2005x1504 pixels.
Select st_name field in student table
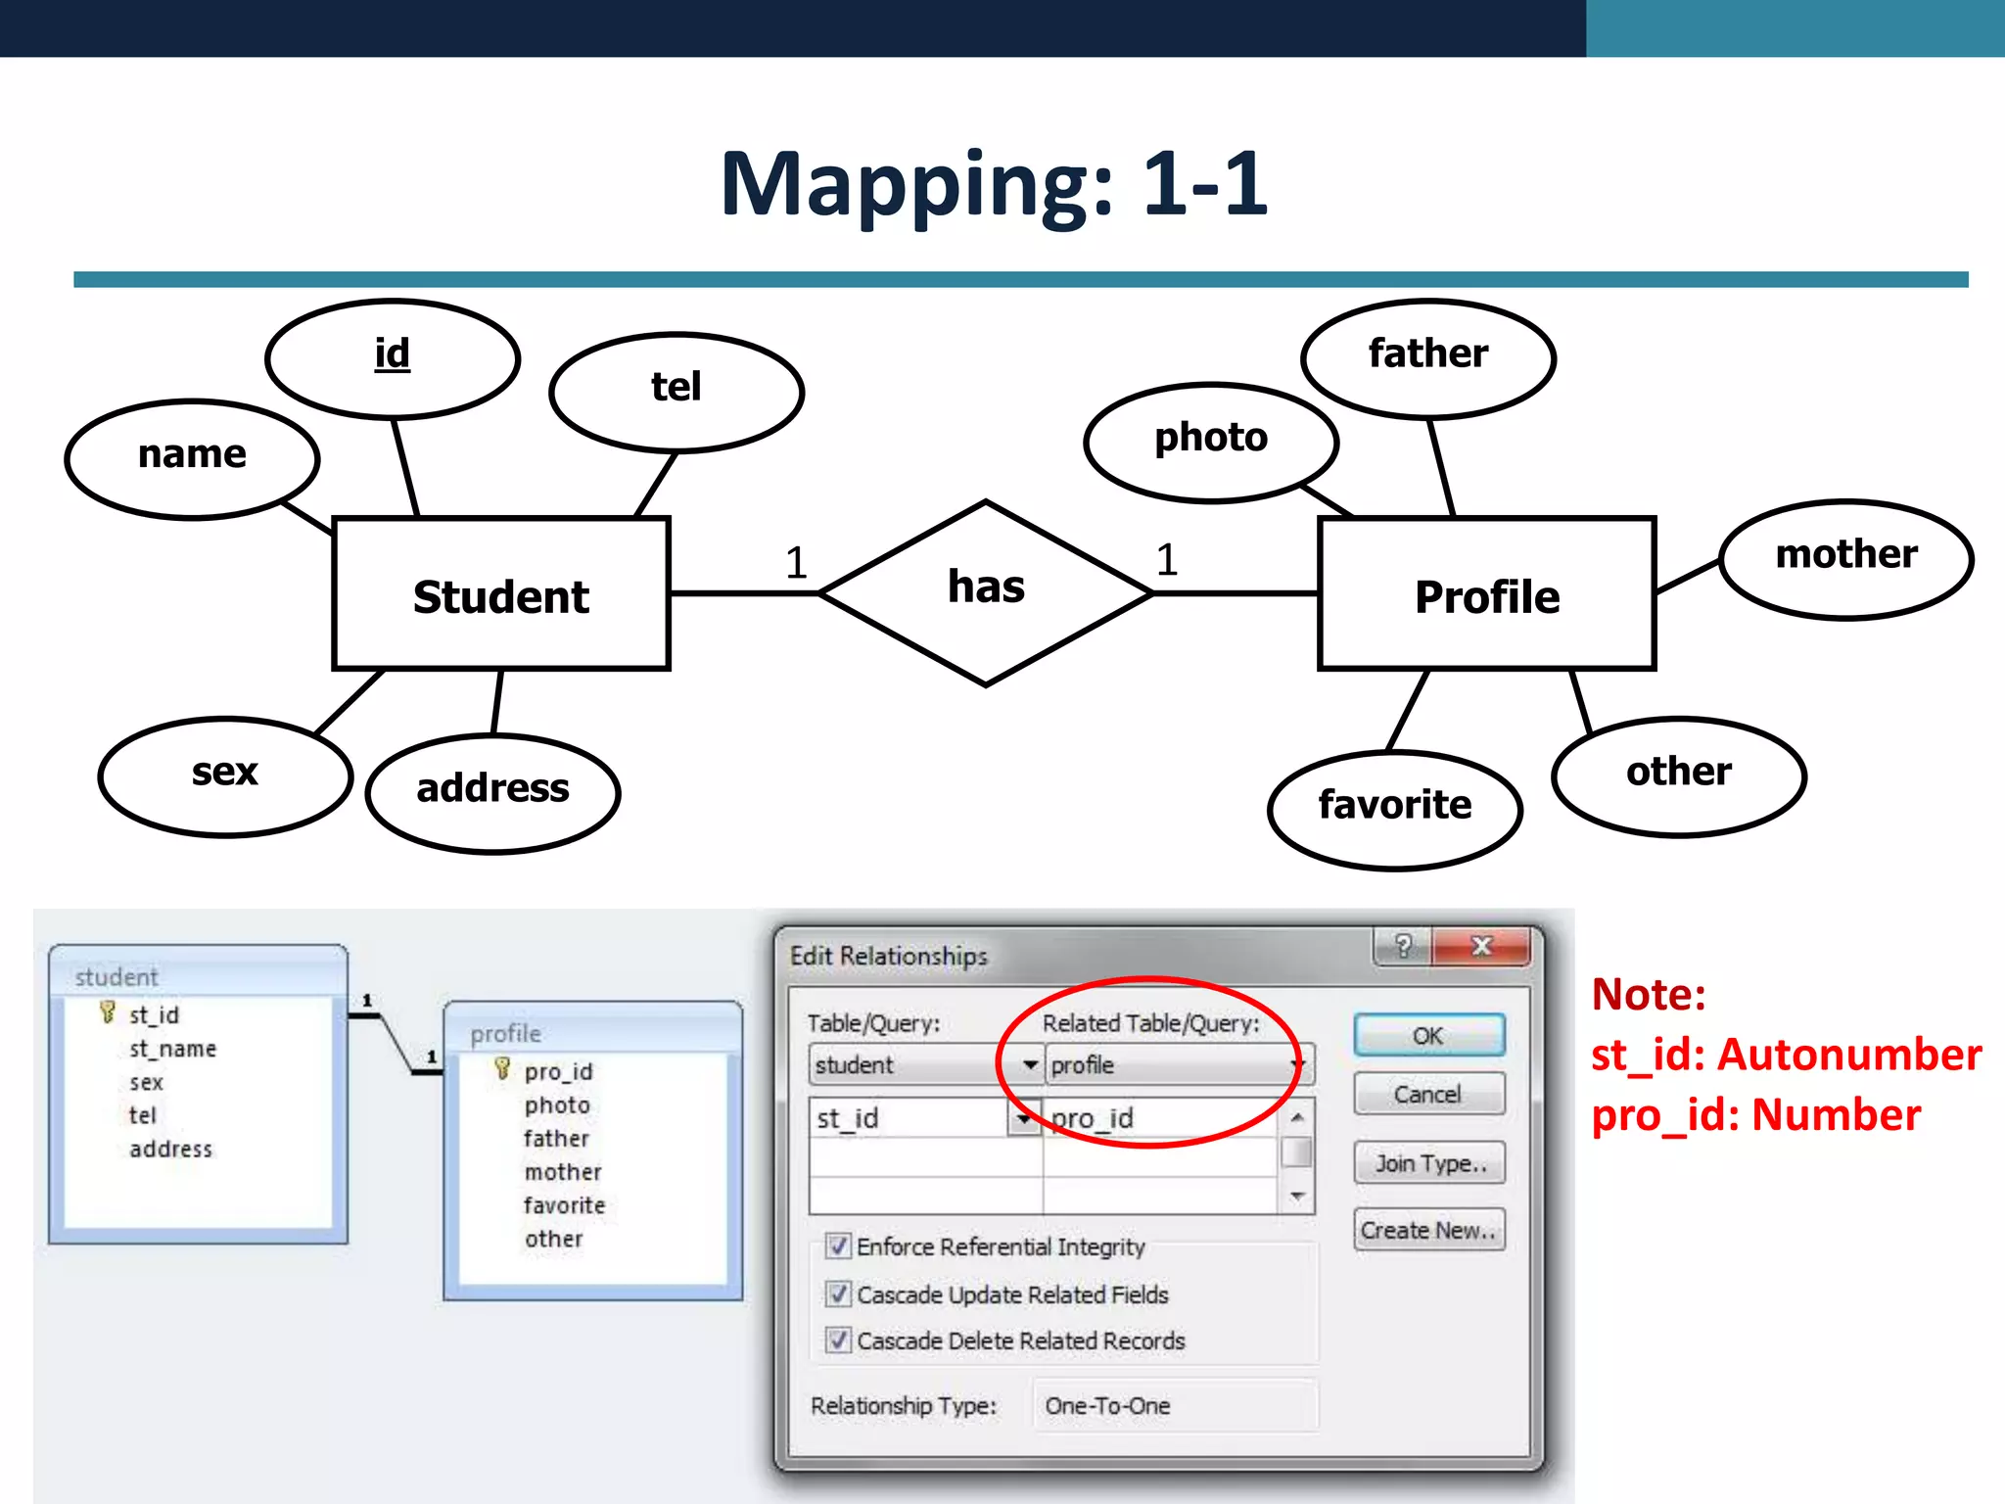pos(173,1049)
